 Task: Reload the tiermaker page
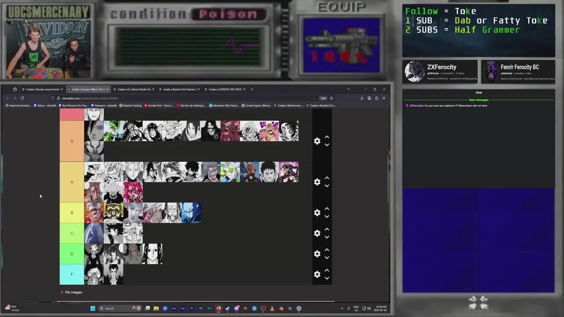click(x=22, y=98)
